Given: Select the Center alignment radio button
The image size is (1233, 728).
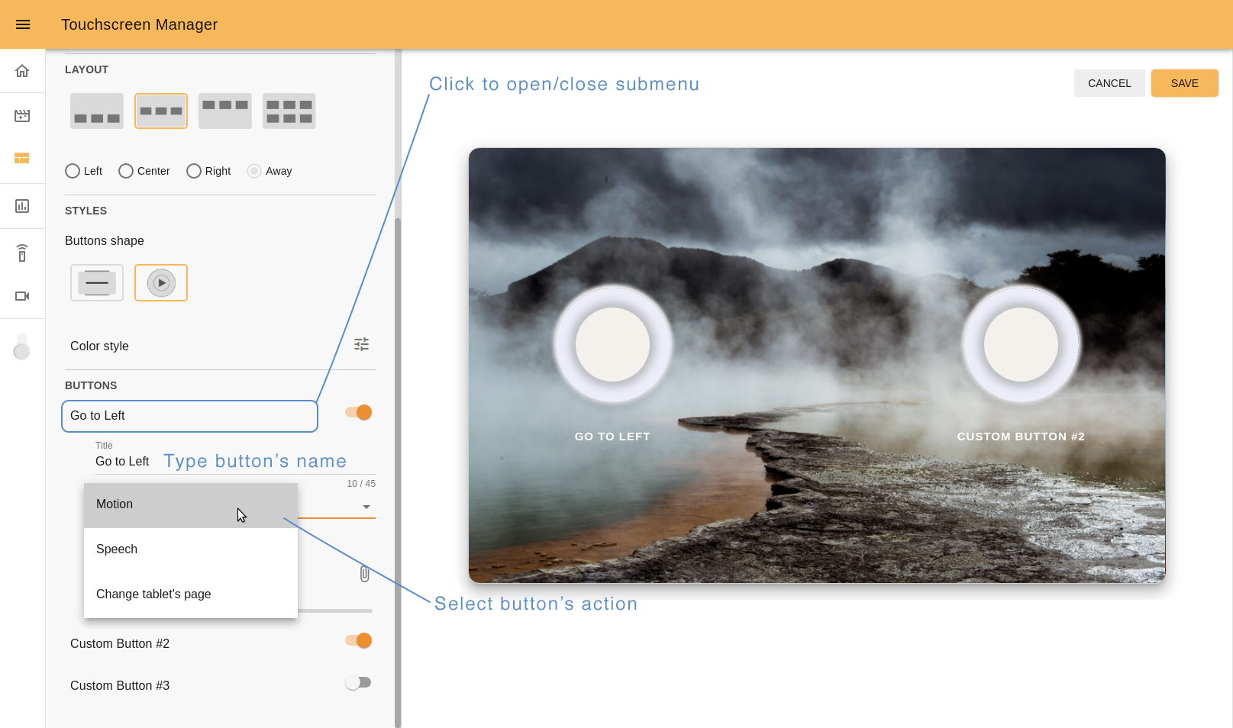Looking at the screenshot, I should [126, 171].
